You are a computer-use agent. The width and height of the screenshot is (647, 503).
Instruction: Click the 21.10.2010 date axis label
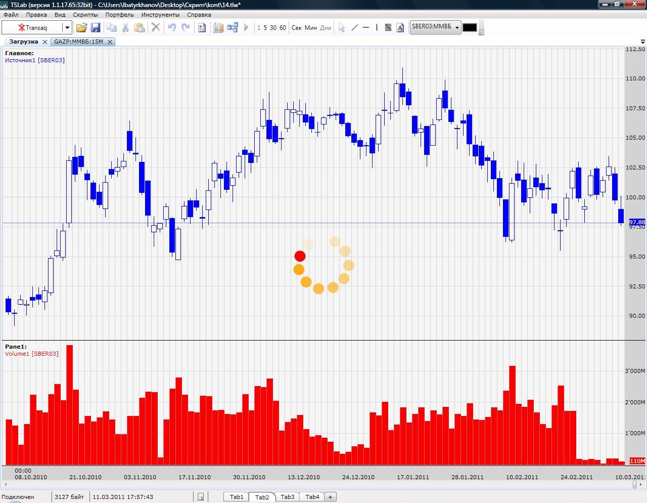click(x=85, y=477)
